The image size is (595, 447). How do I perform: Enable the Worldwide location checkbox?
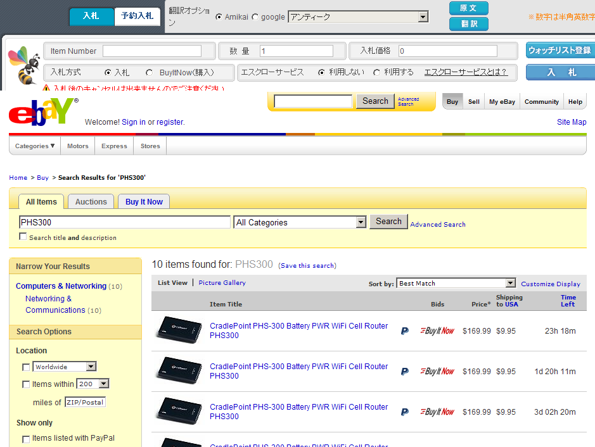click(x=26, y=367)
